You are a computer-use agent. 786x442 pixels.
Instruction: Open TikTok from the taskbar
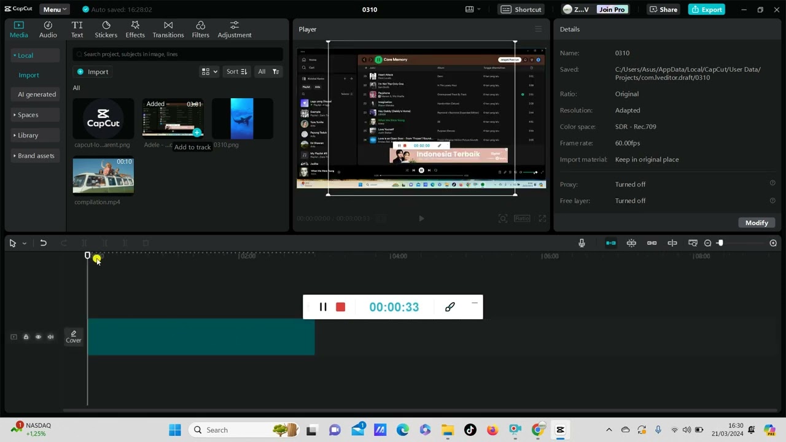(470, 430)
